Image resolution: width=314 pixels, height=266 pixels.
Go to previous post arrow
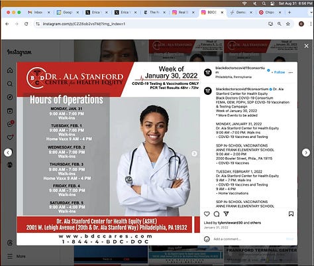point(8,153)
